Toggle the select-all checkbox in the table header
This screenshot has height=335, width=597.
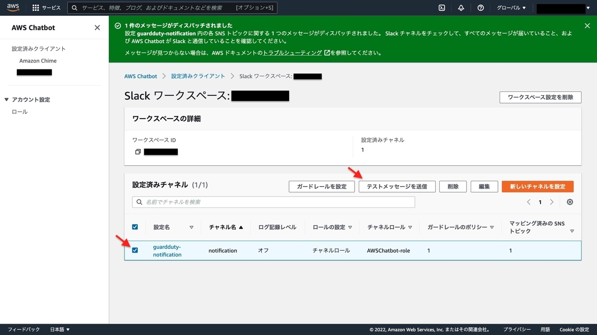point(135,227)
